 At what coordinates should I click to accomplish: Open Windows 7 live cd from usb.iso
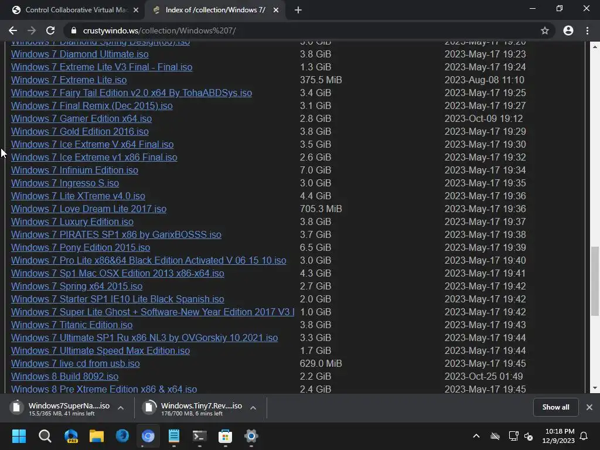point(76,363)
